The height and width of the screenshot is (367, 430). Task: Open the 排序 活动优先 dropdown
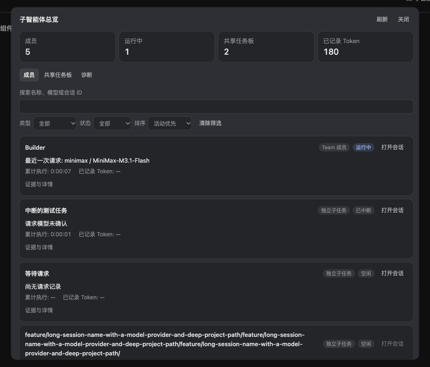coord(170,123)
